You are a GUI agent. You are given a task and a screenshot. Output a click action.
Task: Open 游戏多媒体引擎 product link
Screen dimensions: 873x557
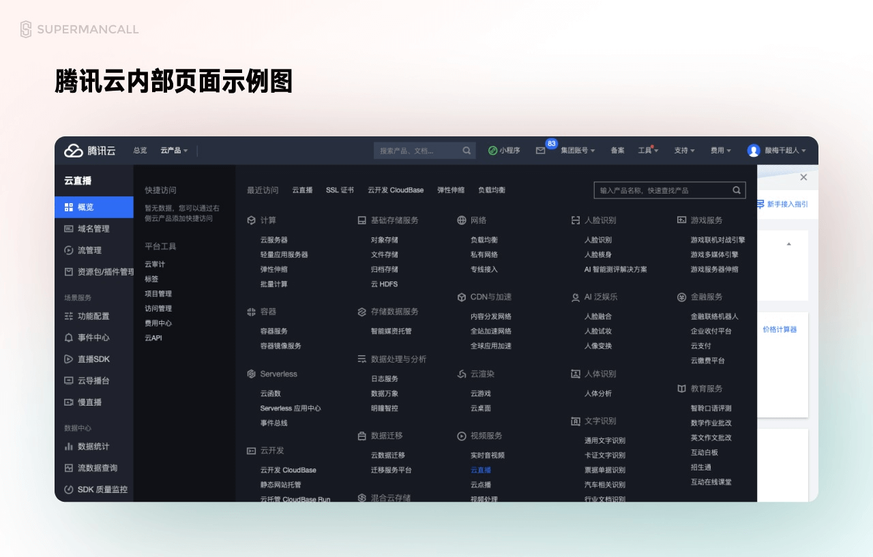click(x=715, y=254)
